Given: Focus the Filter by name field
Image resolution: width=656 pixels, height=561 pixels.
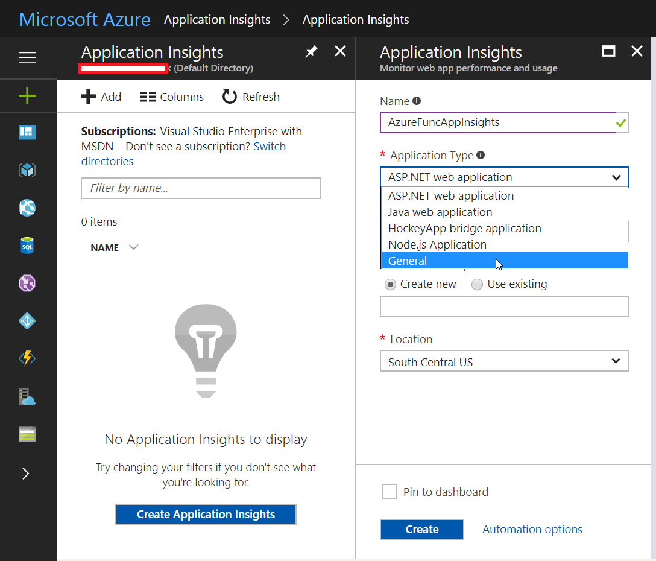Looking at the screenshot, I should [201, 188].
